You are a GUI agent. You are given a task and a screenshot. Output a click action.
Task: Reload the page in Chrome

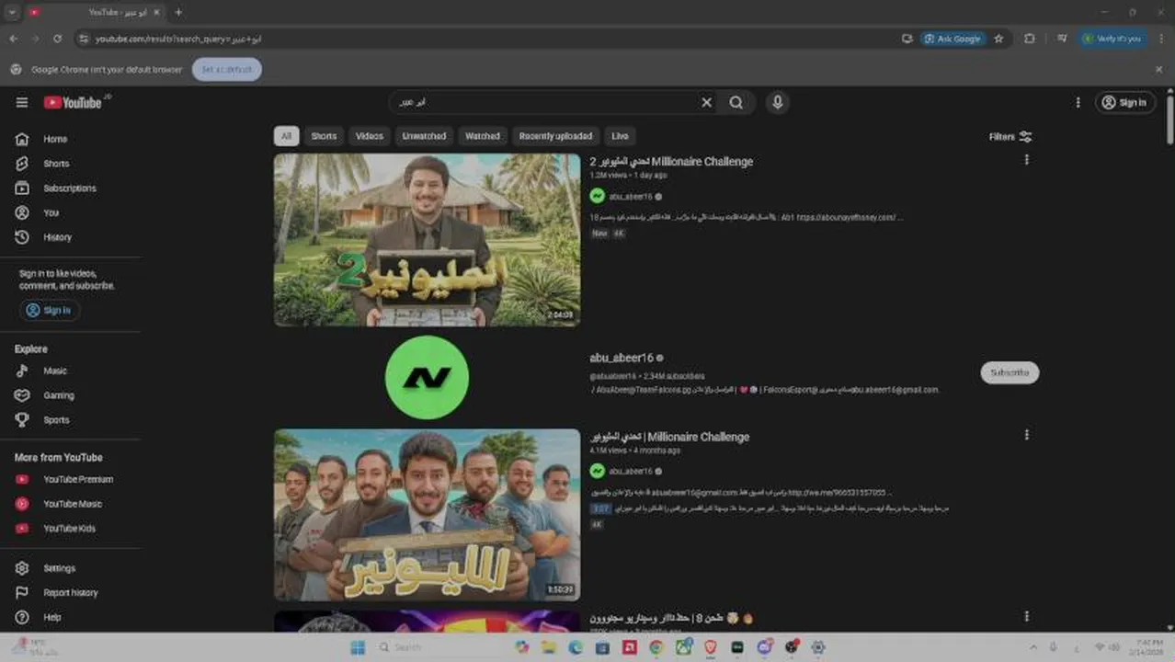pyautogui.click(x=57, y=39)
